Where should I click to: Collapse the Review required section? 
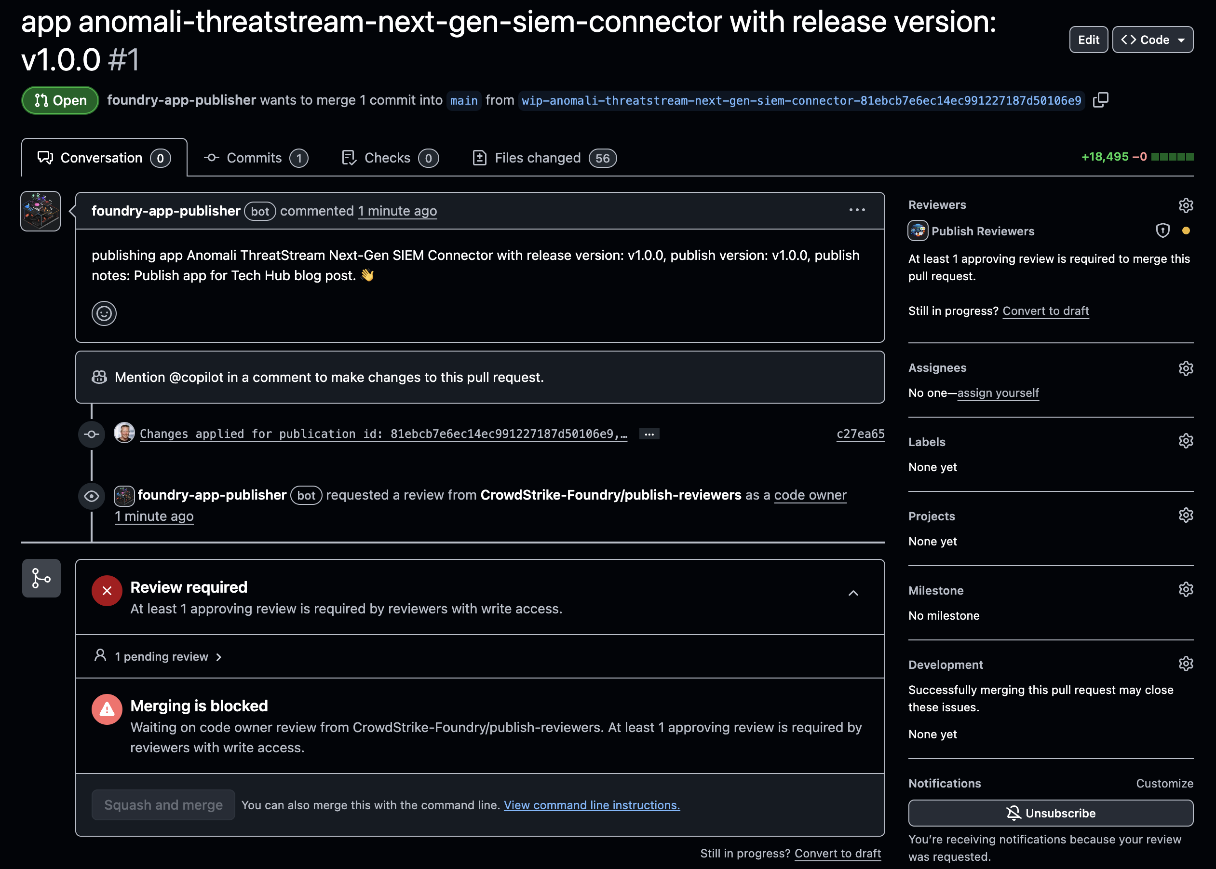pos(853,593)
